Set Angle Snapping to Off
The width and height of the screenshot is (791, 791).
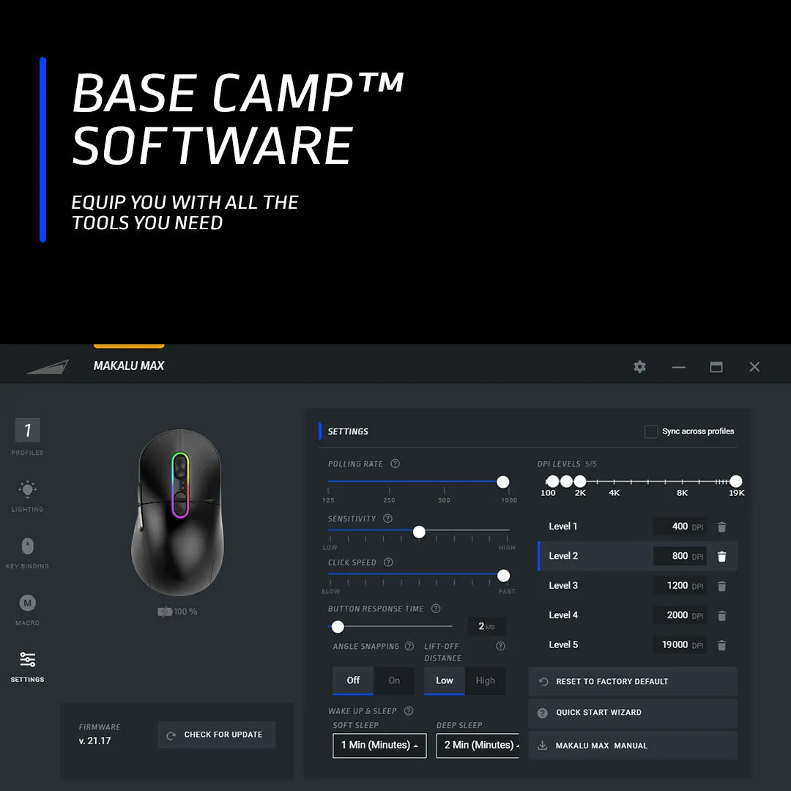353,680
